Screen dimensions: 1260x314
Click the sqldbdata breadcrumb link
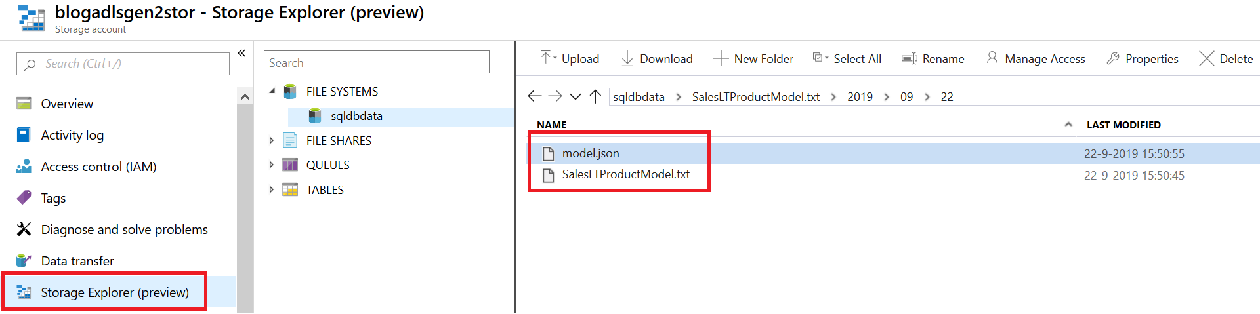pos(639,97)
